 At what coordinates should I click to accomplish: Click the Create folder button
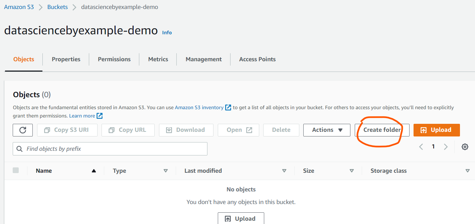(x=382, y=130)
